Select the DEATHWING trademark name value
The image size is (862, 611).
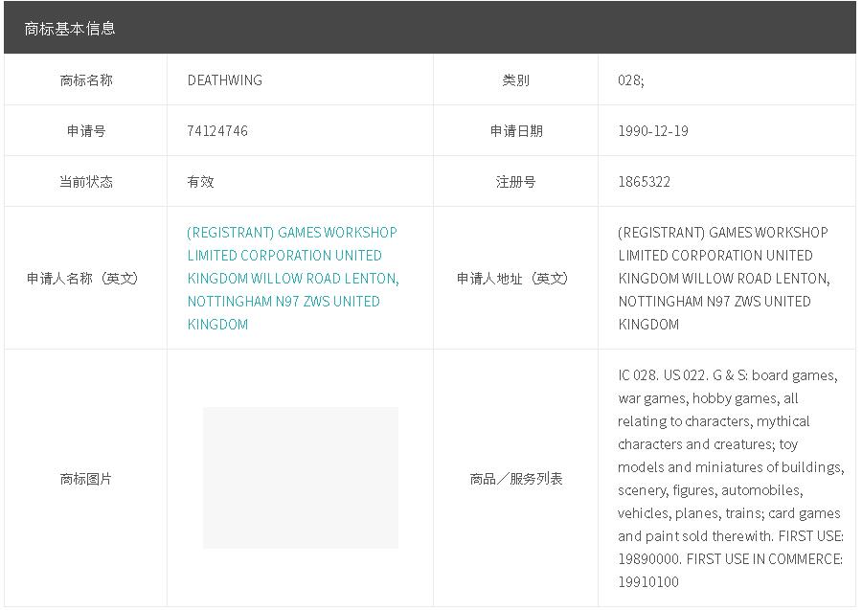[224, 80]
